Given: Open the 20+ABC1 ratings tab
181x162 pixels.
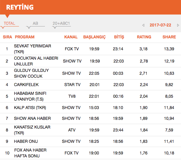Looking at the screenshot, I should [x=61, y=24].
